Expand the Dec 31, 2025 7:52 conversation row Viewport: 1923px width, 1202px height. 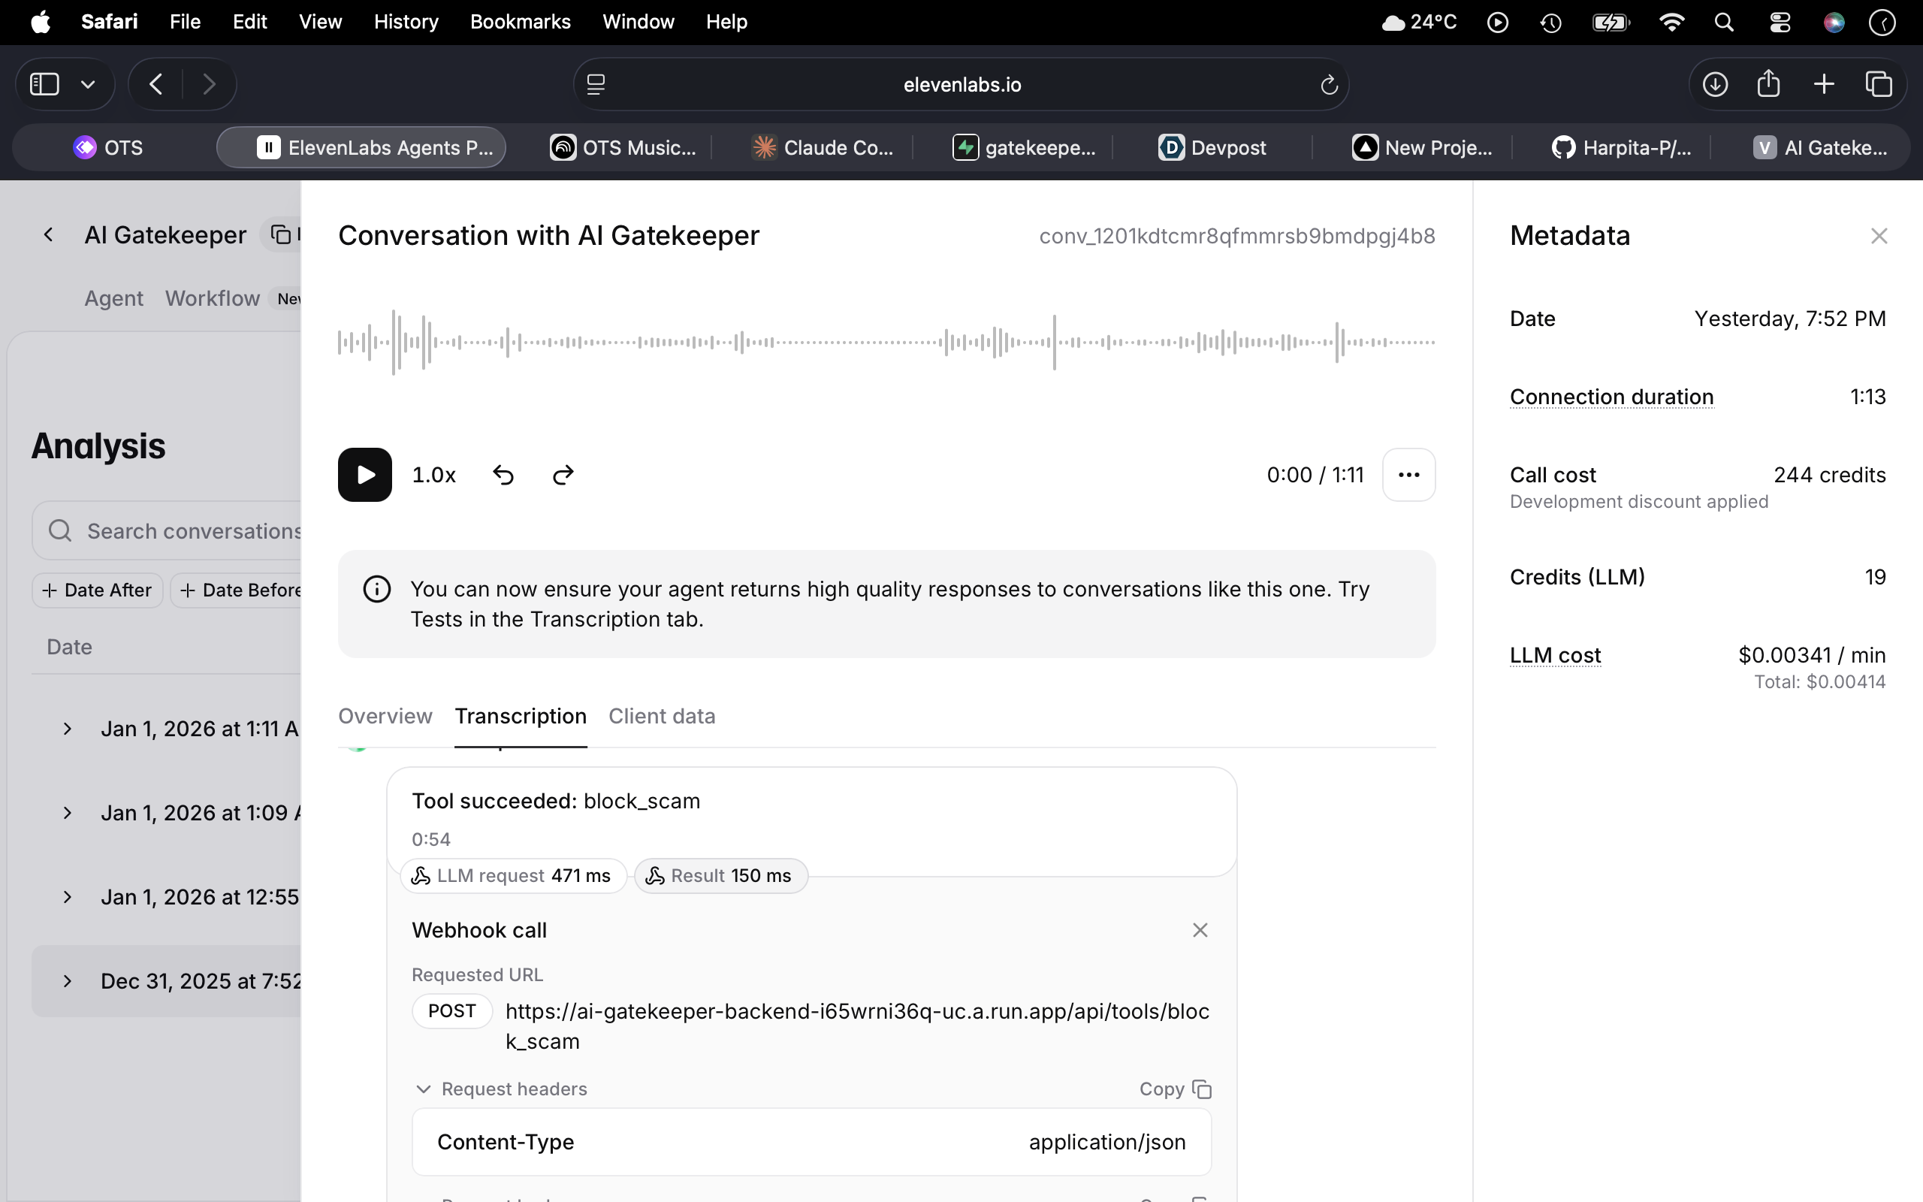coord(68,982)
